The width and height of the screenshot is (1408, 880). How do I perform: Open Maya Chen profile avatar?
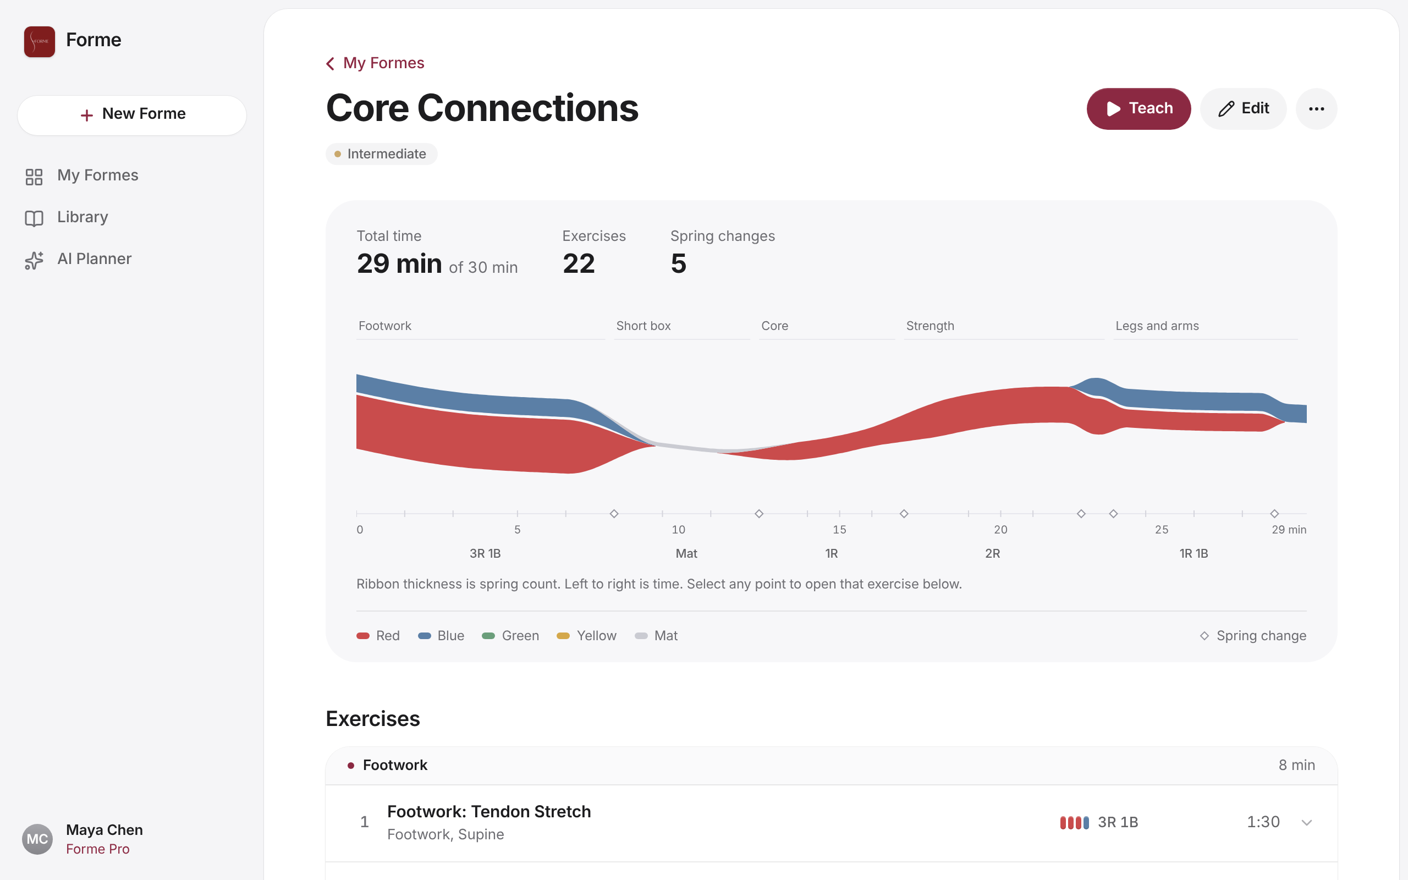coord(37,839)
